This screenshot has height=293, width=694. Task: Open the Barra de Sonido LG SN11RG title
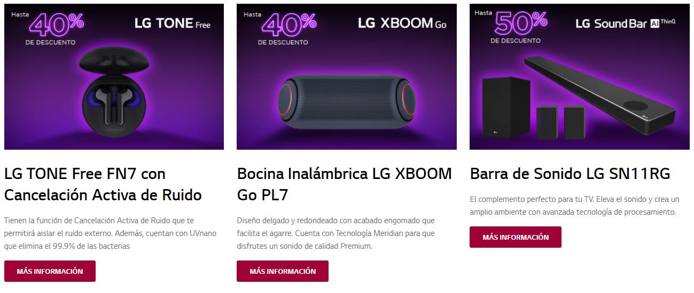570,174
